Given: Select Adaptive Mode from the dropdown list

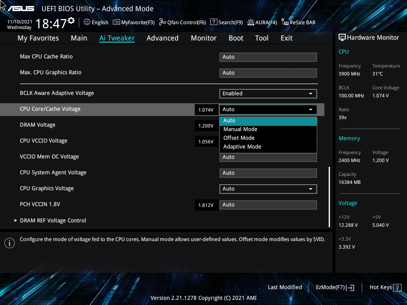Looking at the screenshot, I should (x=268, y=147).
